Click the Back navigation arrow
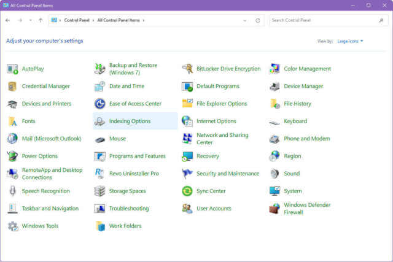 (x=7, y=20)
